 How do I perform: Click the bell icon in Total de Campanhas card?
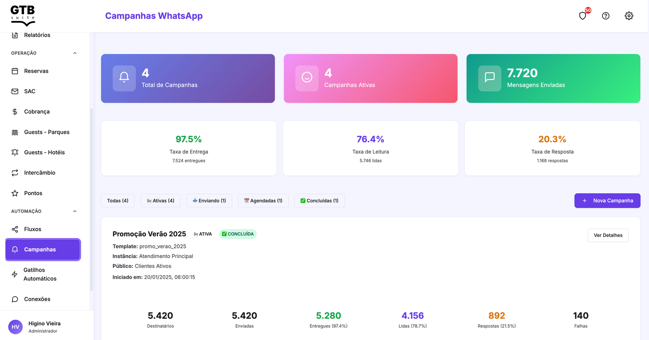click(124, 78)
